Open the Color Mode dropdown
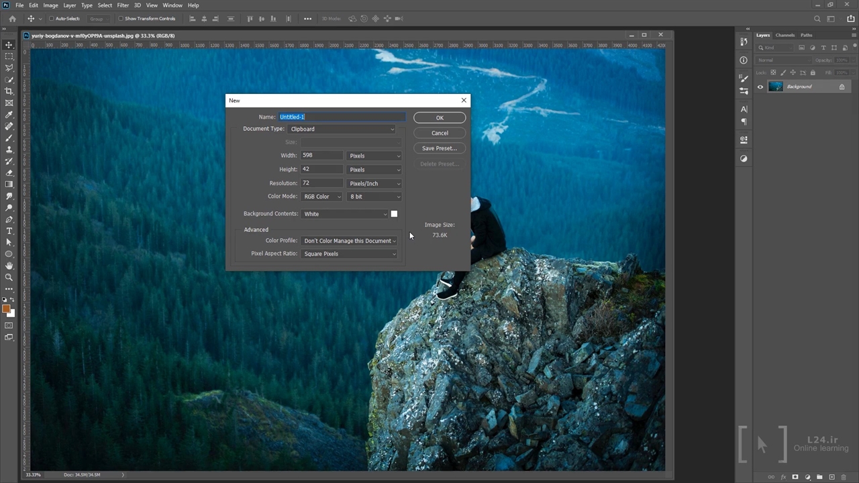859x483 pixels. coord(321,197)
